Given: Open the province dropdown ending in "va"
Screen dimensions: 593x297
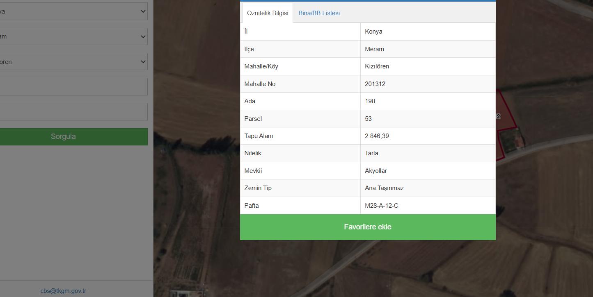Looking at the screenshot, I should pyautogui.click(x=74, y=11).
